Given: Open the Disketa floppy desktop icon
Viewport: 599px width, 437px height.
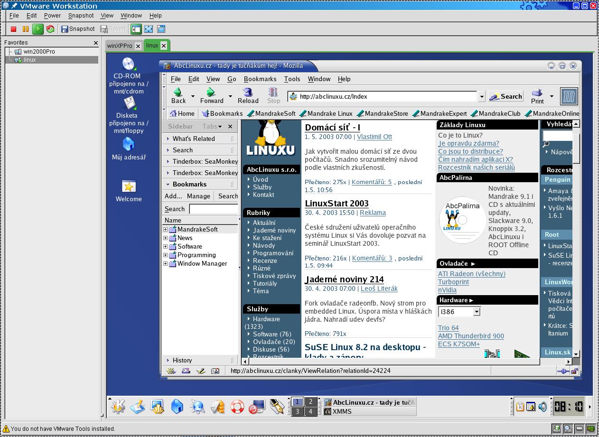Looking at the screenshot, I should tap(129, 115).
